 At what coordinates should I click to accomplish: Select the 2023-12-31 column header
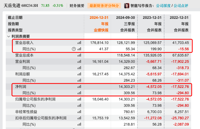152,18
